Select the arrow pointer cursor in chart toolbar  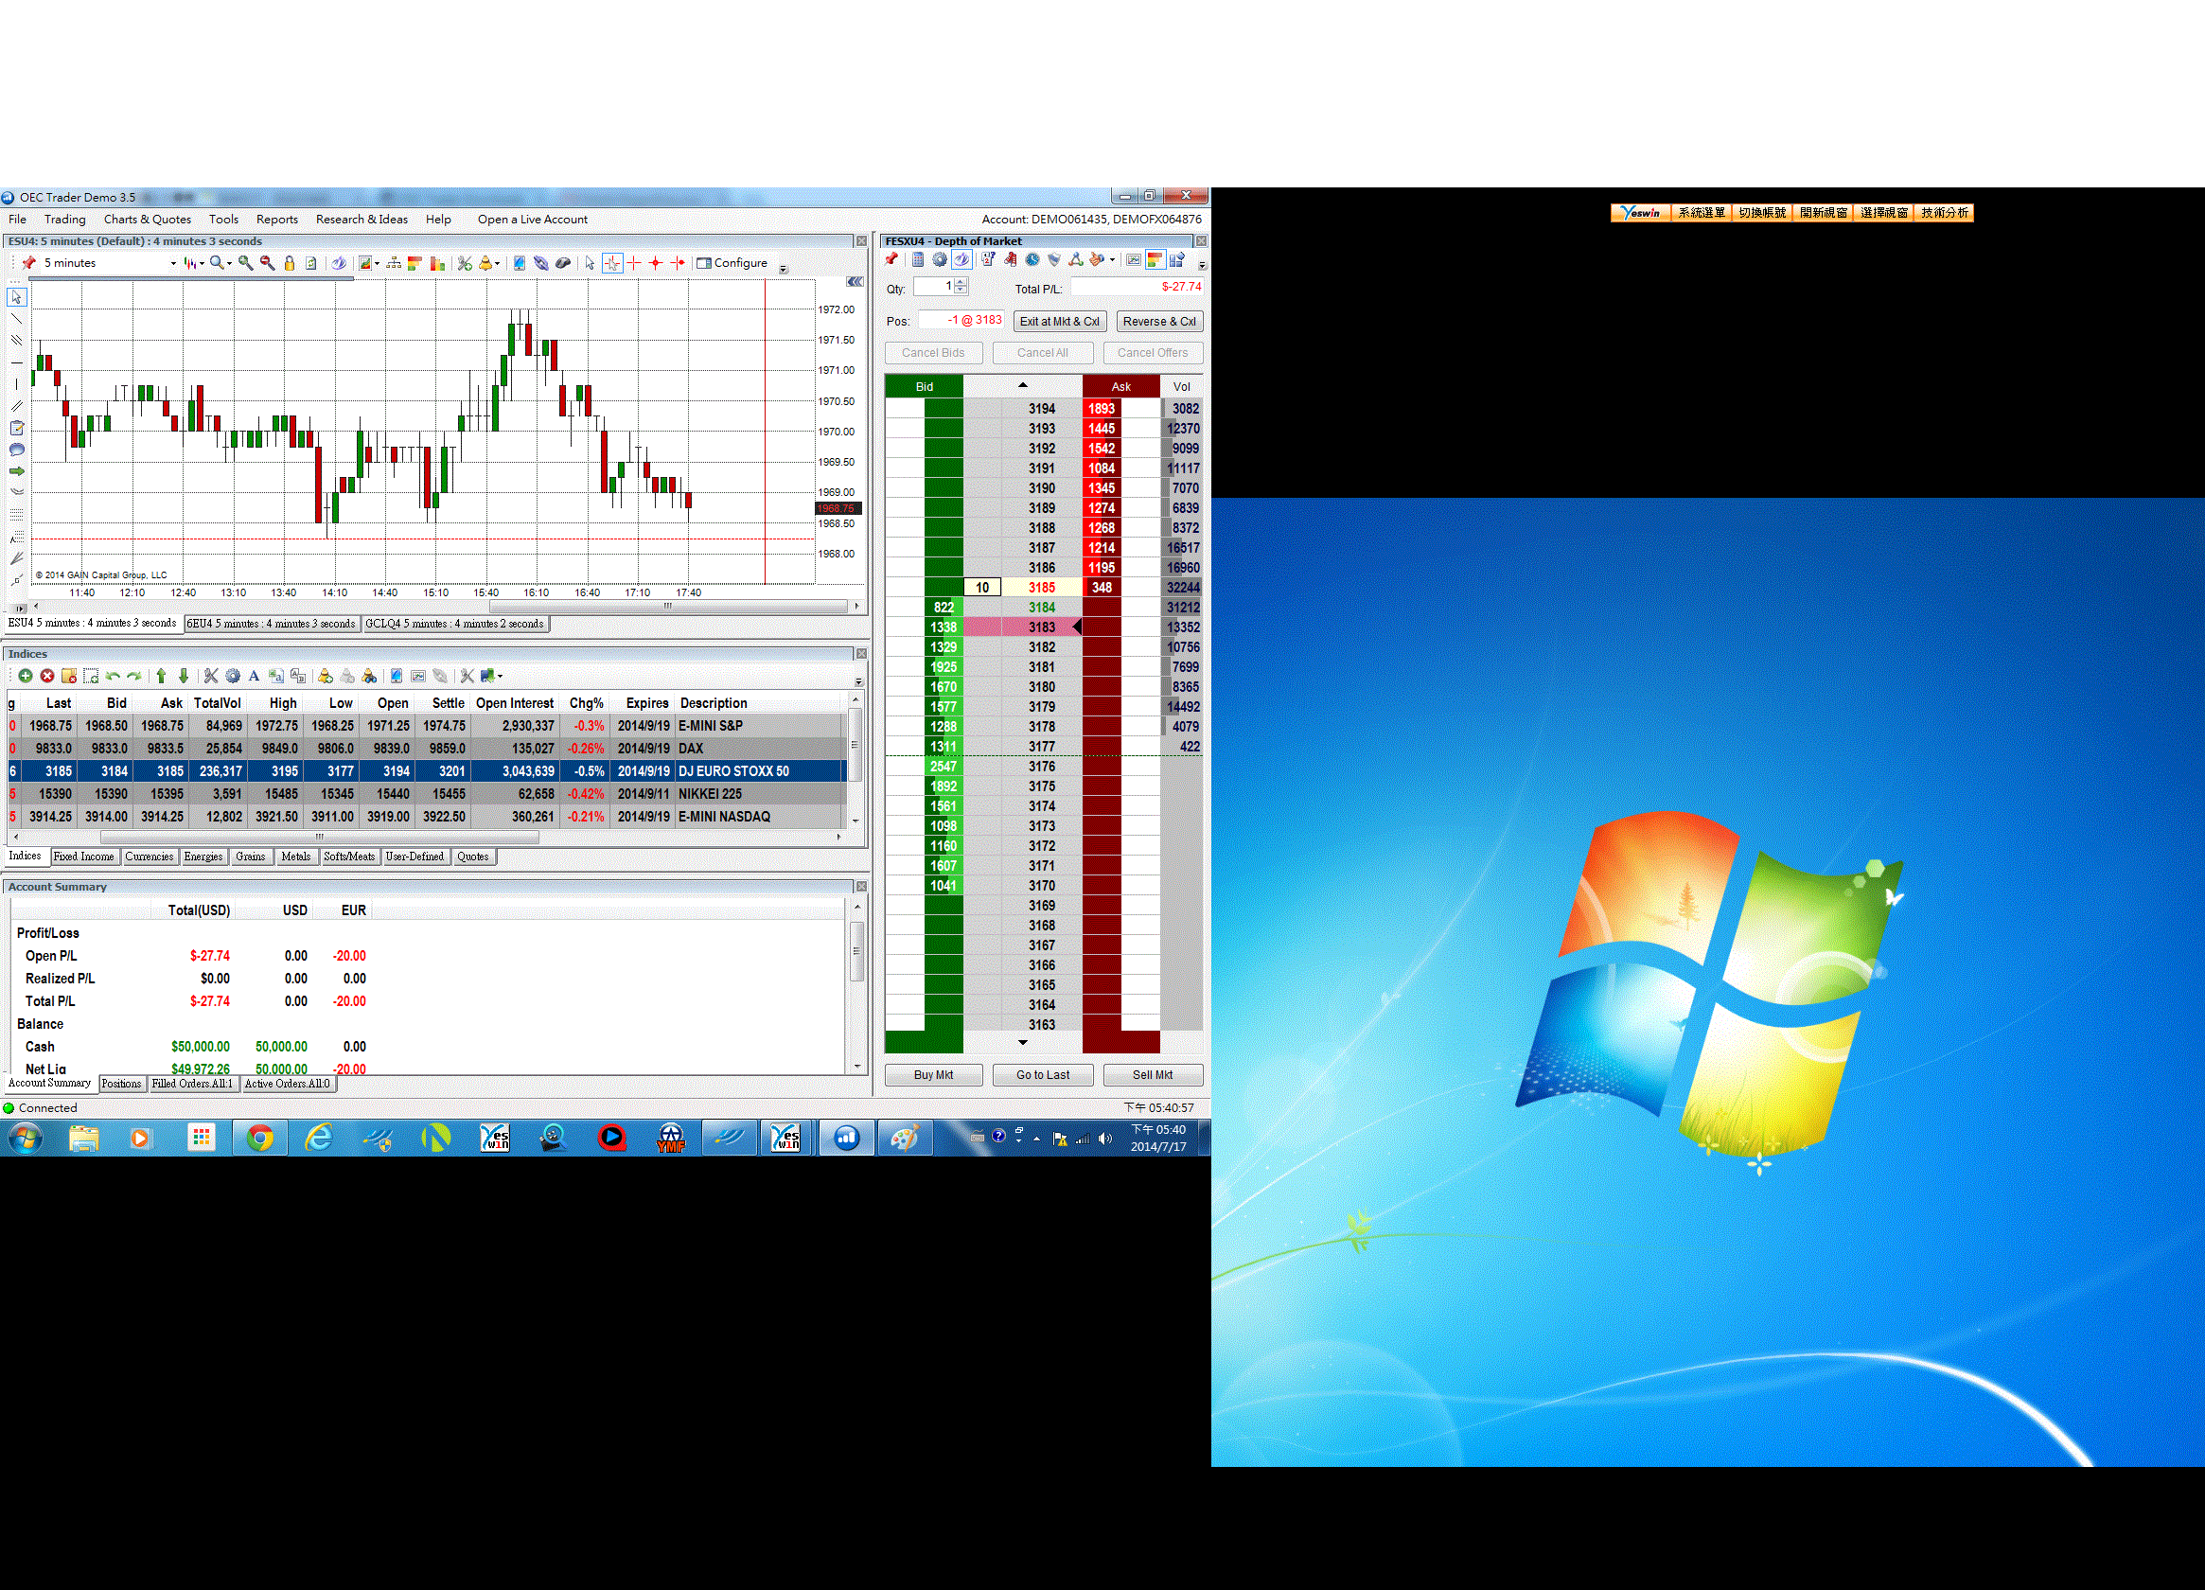pyautogui.click(x=591, y=262)
